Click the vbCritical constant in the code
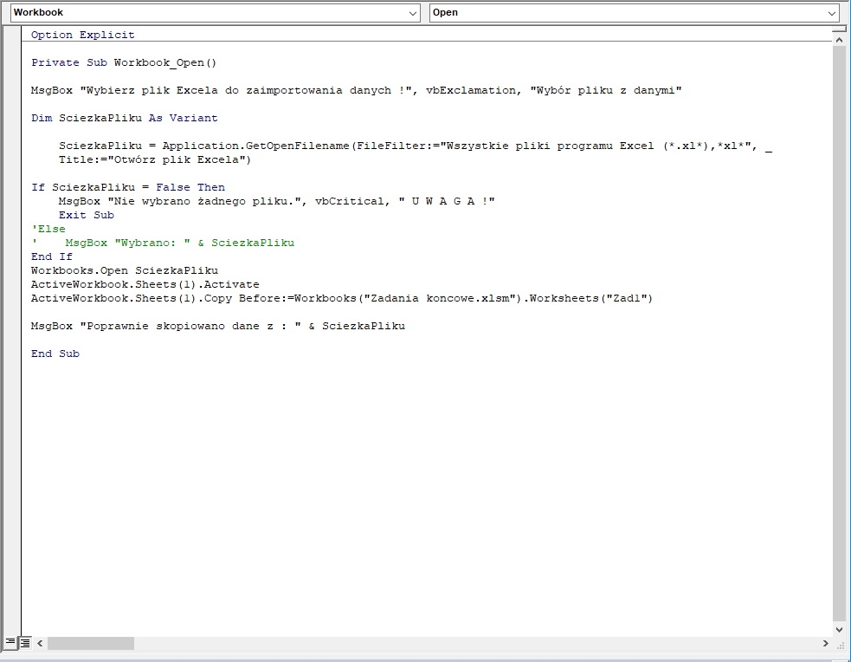This screenshot has height=662, width=851. (350, 201)
